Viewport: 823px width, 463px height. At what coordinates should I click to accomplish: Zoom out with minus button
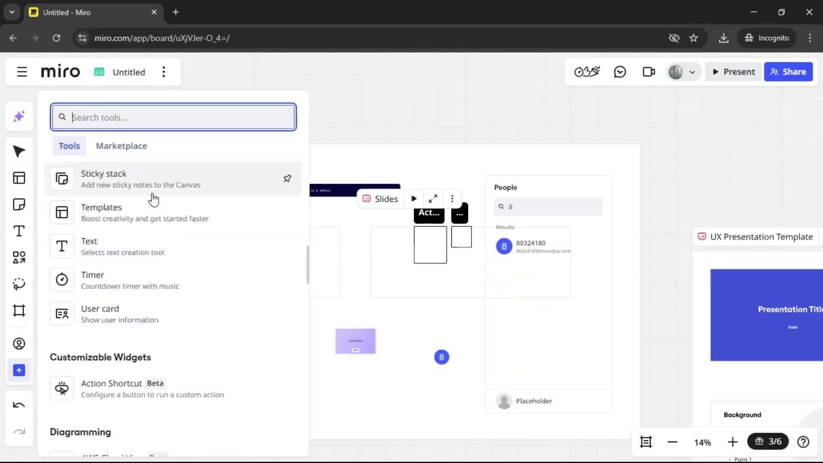[672, 442]
